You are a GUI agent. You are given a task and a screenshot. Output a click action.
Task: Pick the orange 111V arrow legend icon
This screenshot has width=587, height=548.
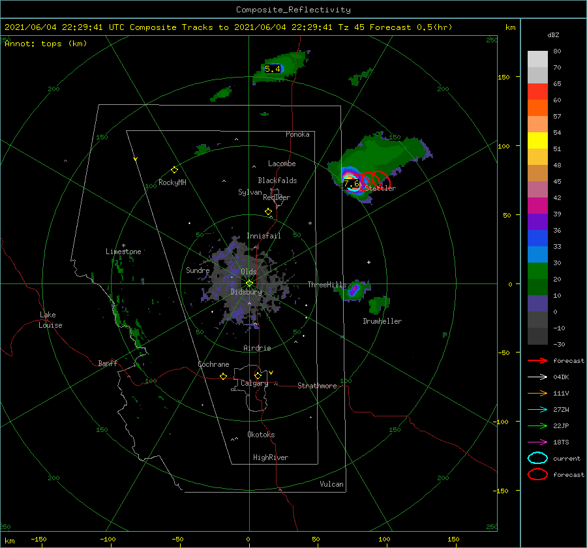pos(537,393)
